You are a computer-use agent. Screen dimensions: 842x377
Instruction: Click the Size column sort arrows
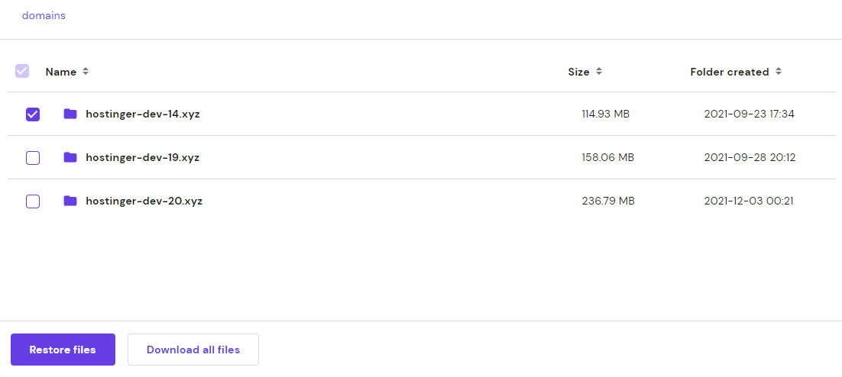[x=599, y=72]
